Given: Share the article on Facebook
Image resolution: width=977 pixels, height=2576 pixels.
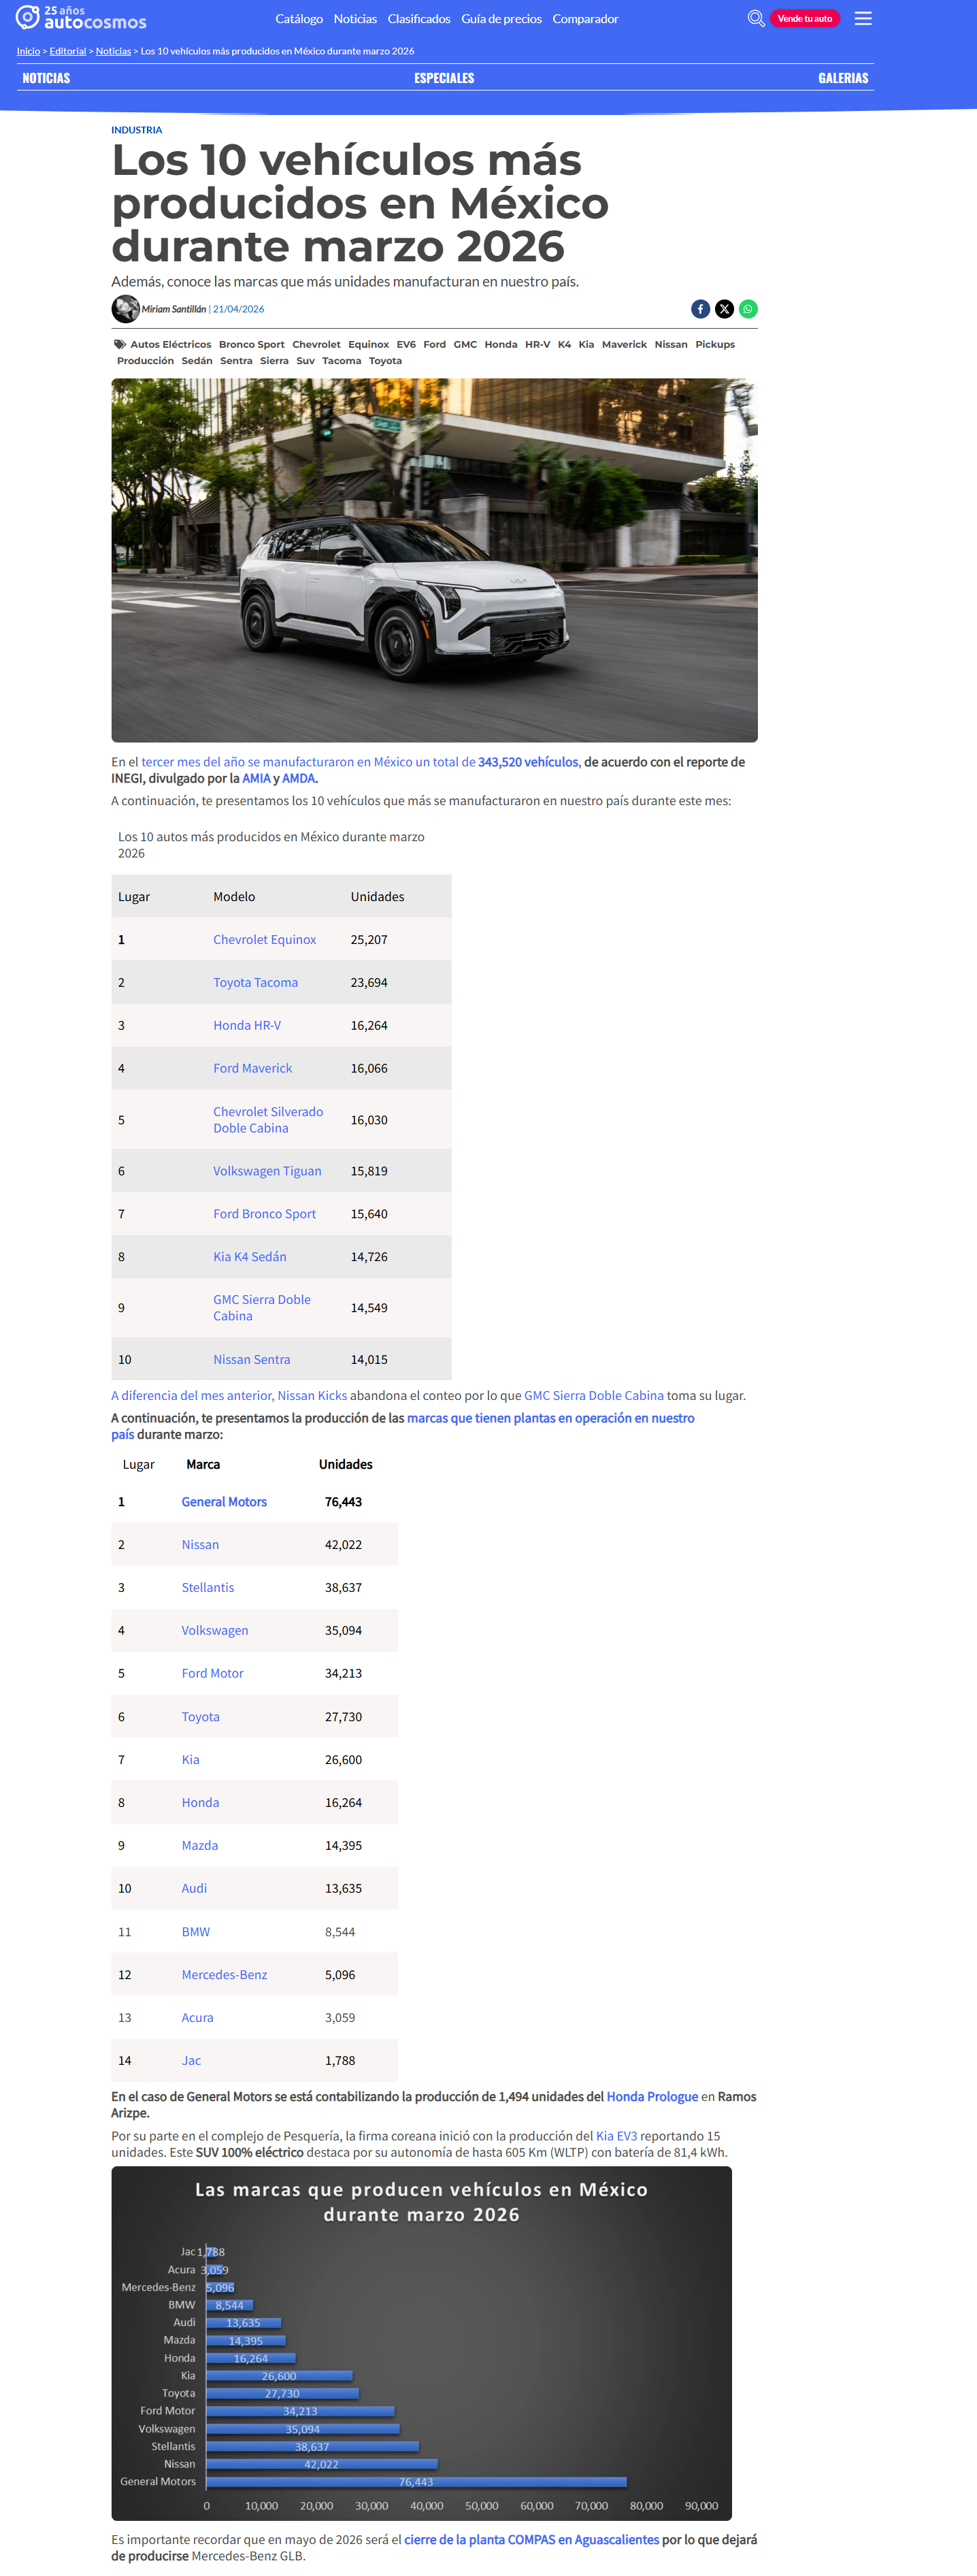Looking at the screenshot, I should (701, 309).
